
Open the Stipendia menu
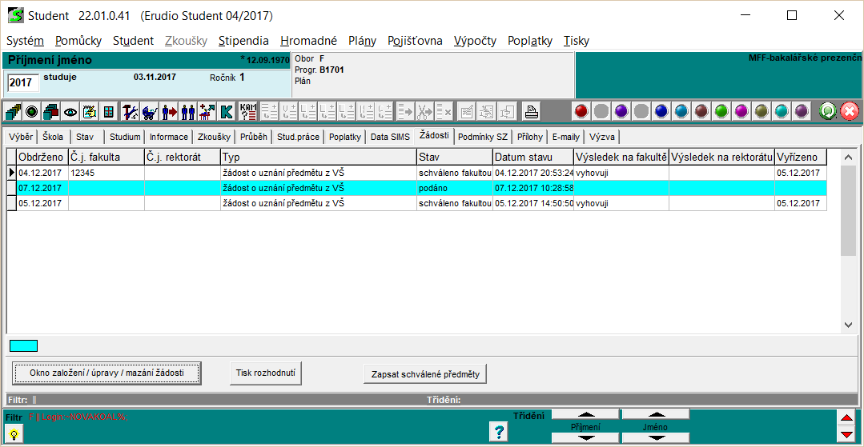pos(243,41)
